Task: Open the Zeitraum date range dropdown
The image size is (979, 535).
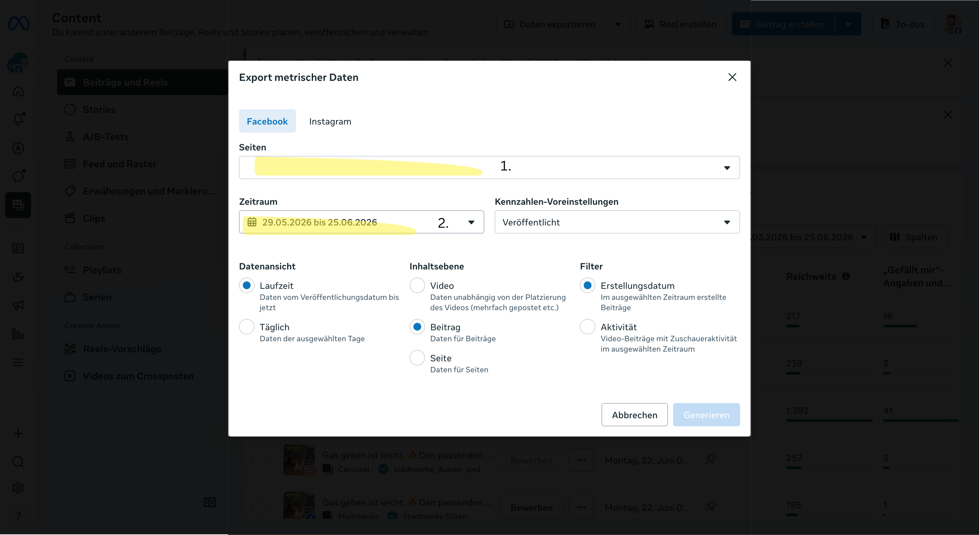Action: tap(361, 222)
